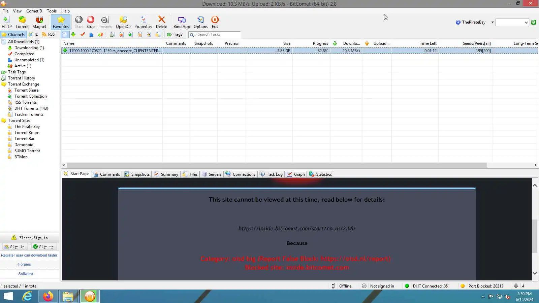Viewport: 539px width, 303px height.
Task: Click the start page vertical scrollbar thumb
Action: click(535, 236)
